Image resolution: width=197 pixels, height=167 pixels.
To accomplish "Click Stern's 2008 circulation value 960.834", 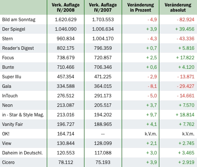I will tap(65, 39).
